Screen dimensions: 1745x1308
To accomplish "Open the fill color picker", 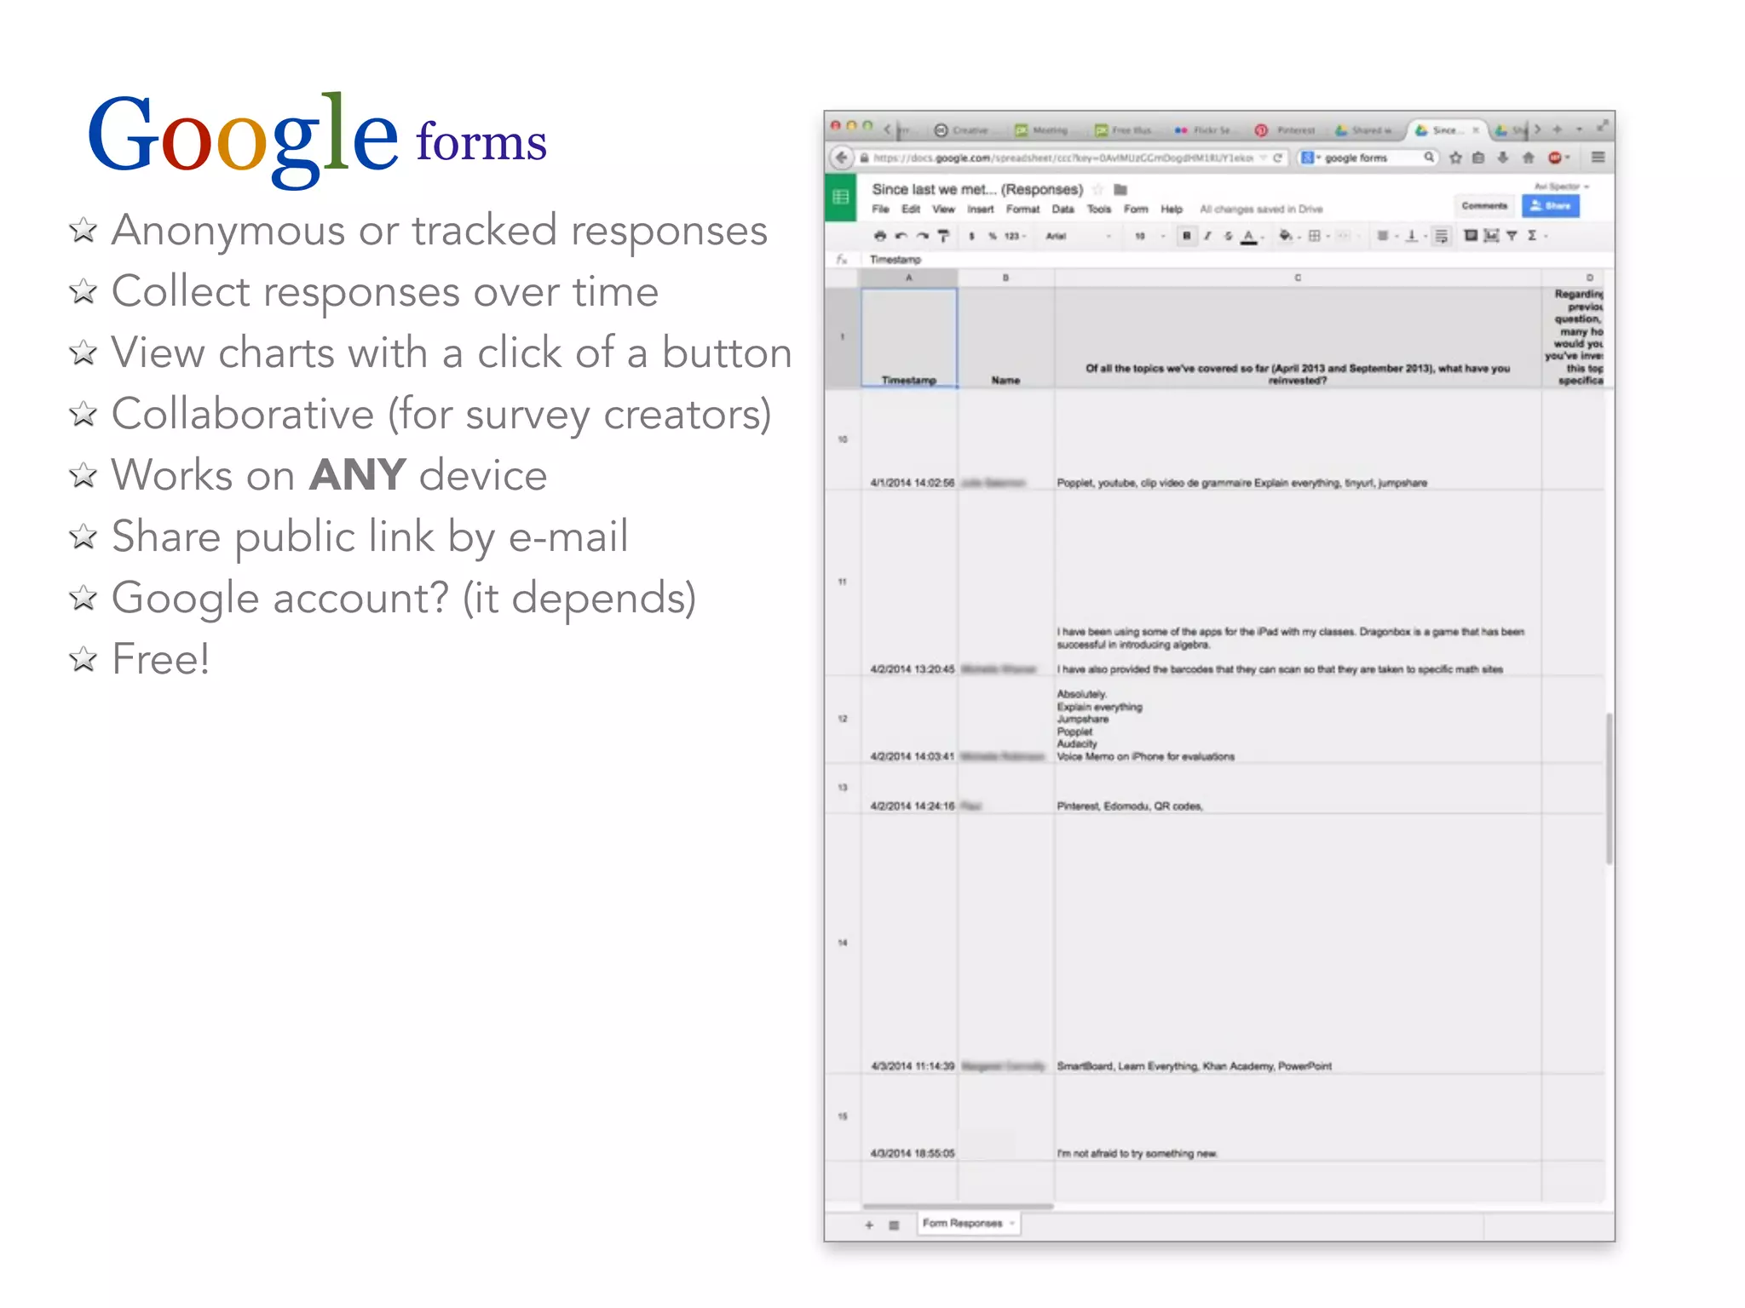I will coord(1289,236).
